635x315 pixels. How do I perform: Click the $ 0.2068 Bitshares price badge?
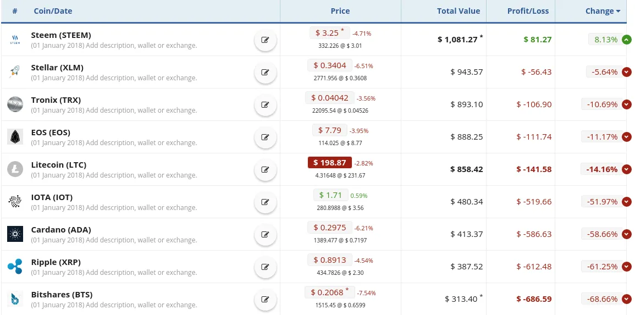click(330, 292)
